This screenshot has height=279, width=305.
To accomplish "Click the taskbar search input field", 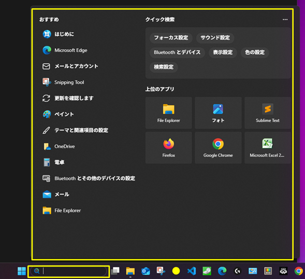I will pyautogui.click(x=69, y=271).
